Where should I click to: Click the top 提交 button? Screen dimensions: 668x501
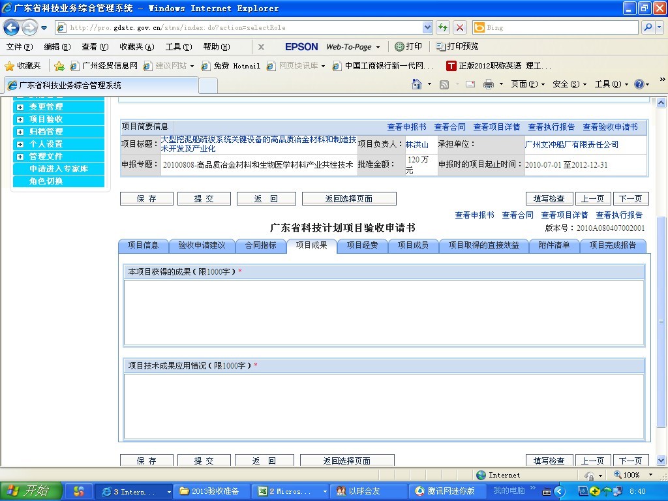pos(204,198)
